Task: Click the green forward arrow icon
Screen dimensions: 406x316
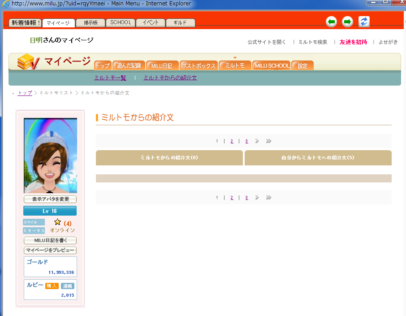Action: 347,22
